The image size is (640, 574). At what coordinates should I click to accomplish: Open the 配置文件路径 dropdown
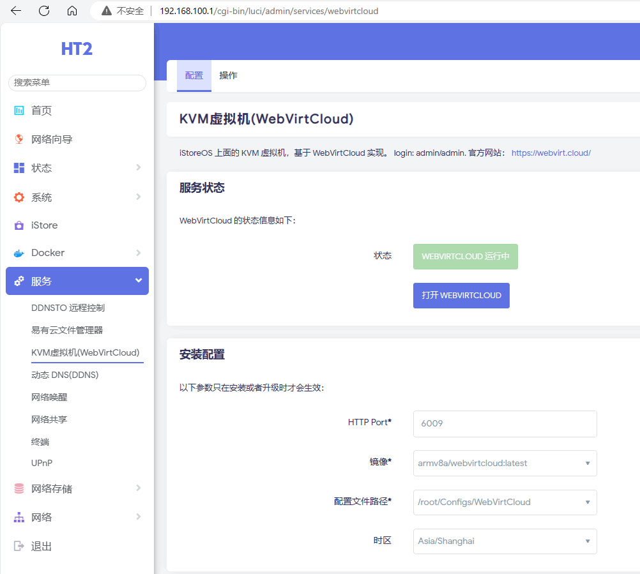[x=505, y=502]
